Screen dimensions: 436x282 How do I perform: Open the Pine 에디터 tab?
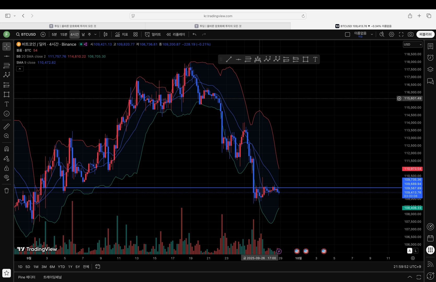[27, 277]
